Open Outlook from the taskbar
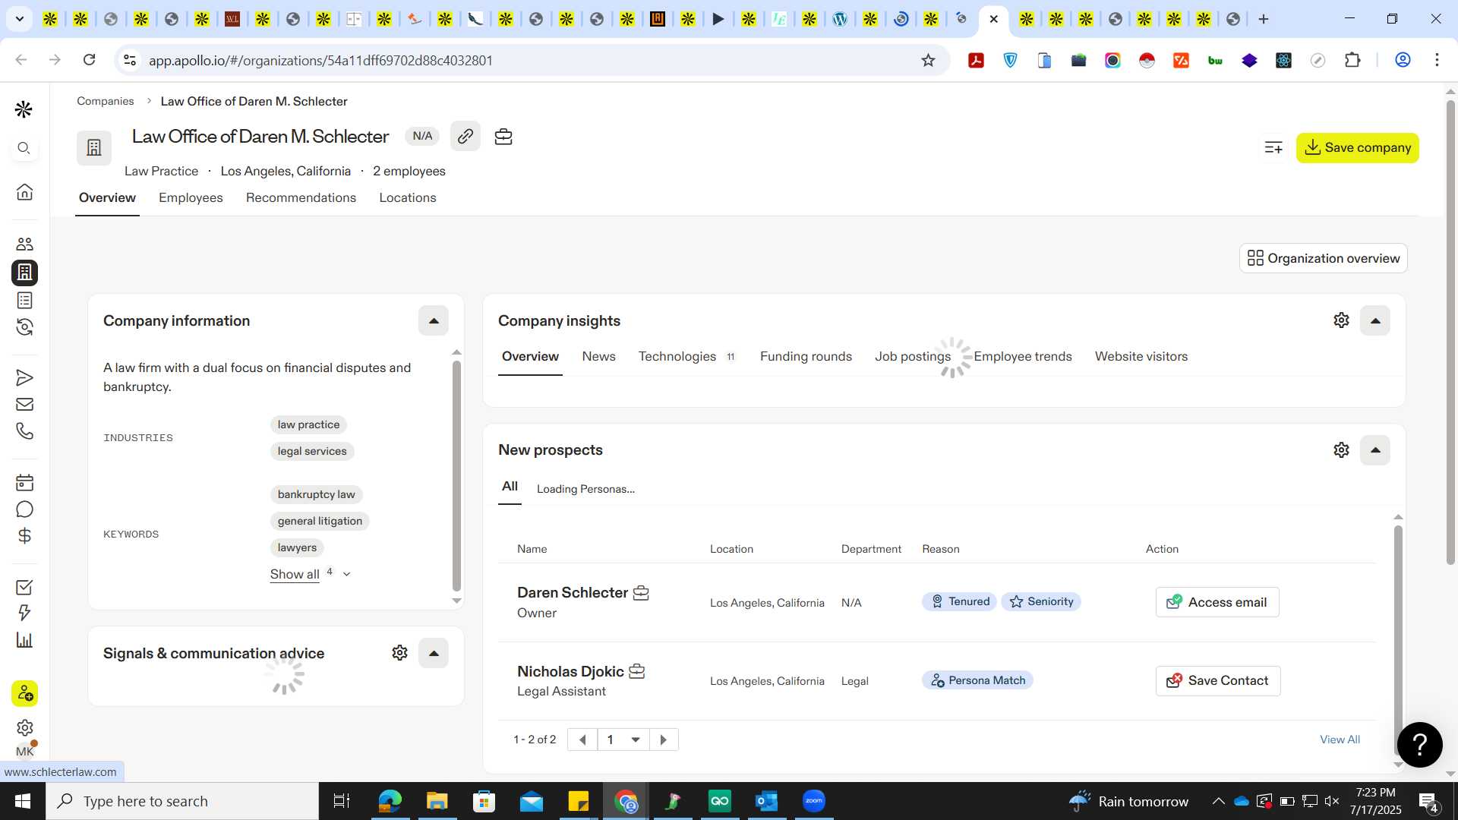1458x820 pixels. point(766,801)
